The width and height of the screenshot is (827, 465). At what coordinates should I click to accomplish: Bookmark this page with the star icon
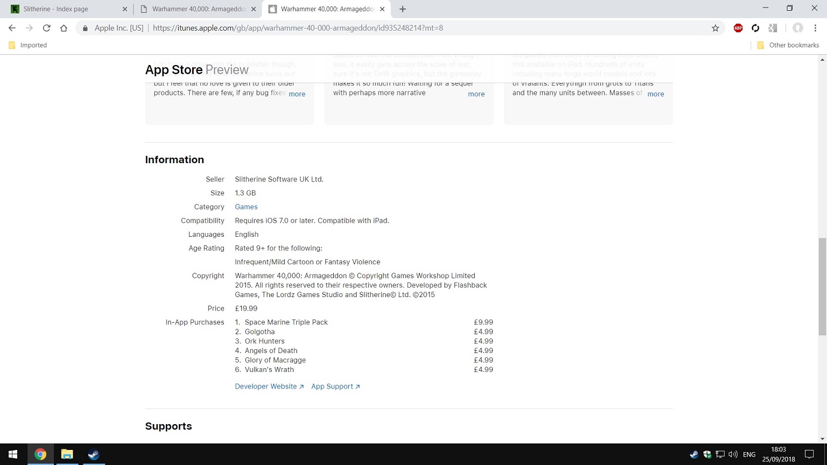(715, 28)
